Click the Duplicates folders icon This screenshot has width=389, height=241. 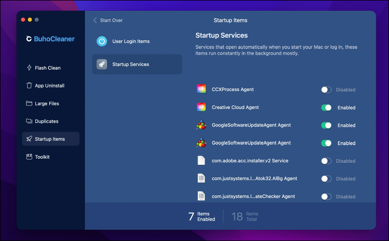pyautogui.click(x=29, y=121)
